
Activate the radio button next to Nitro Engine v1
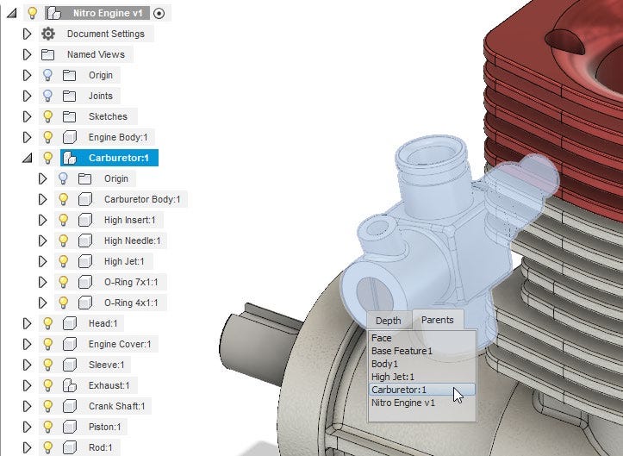coord(159,14)
